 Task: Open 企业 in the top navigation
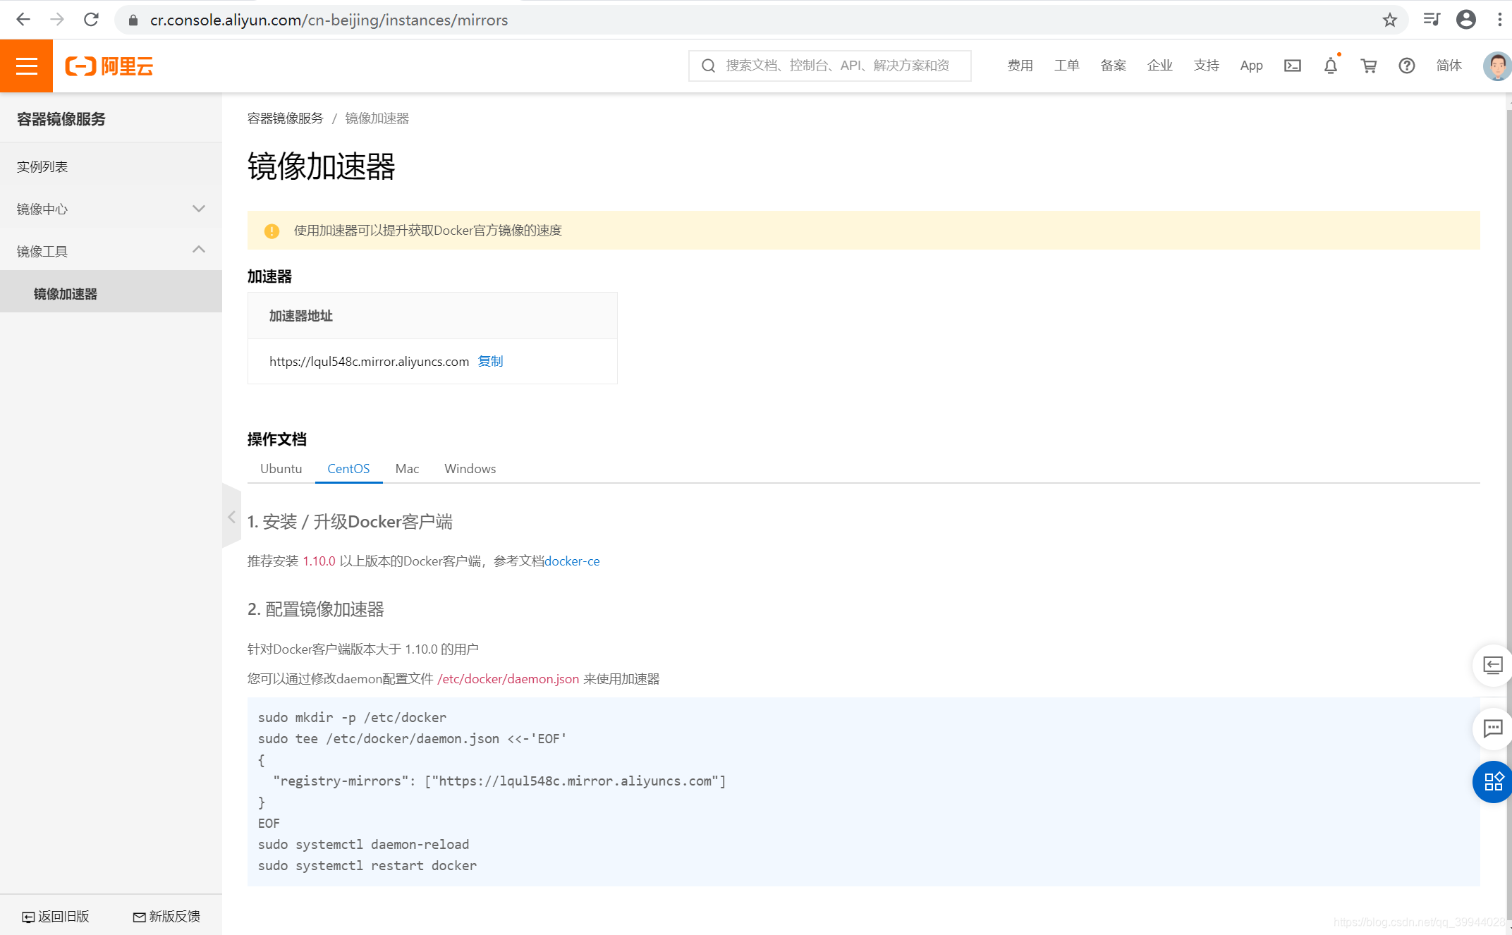(x=1159, y=66)
